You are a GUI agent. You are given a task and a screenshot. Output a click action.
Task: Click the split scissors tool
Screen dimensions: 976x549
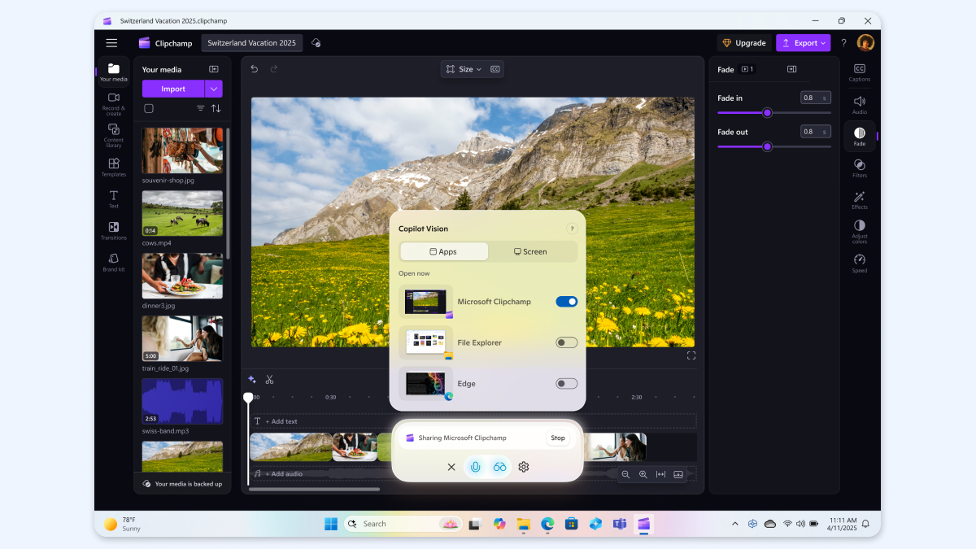pyautogui.click(x=269, y=379)
